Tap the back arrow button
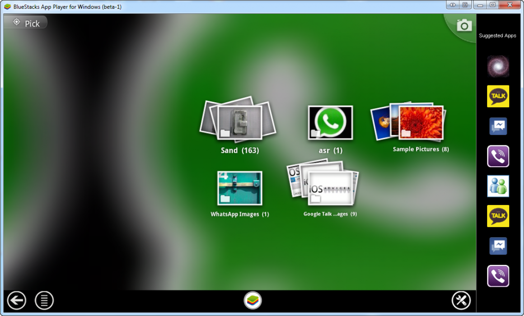The height and width of the screenshot is (316, 524). [x=16, y=300]
